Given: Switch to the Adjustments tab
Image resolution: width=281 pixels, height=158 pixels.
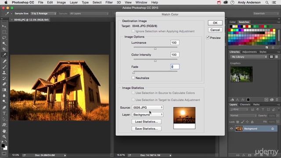Looking at the screenshot, I should (x=249, y=52).
